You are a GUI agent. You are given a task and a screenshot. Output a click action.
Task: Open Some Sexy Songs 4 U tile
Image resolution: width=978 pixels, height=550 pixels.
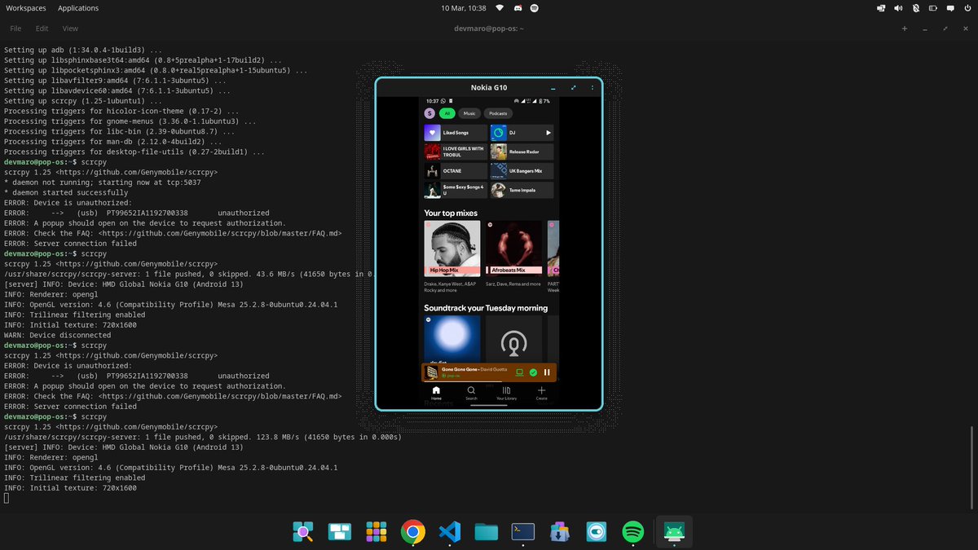tap(456, 191)
